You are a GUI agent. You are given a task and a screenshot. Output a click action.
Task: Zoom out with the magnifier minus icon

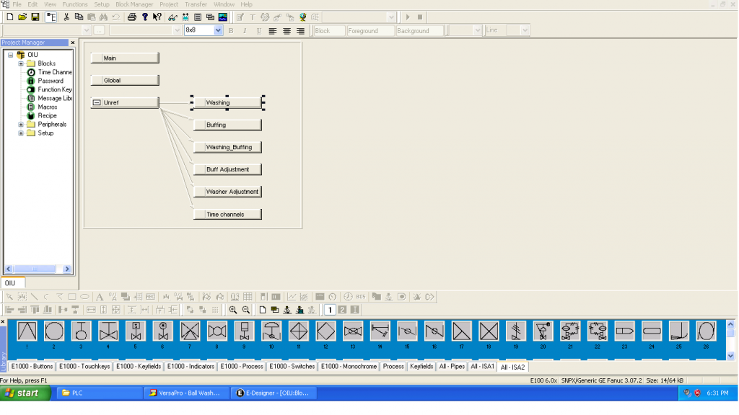tap(246, 310)
